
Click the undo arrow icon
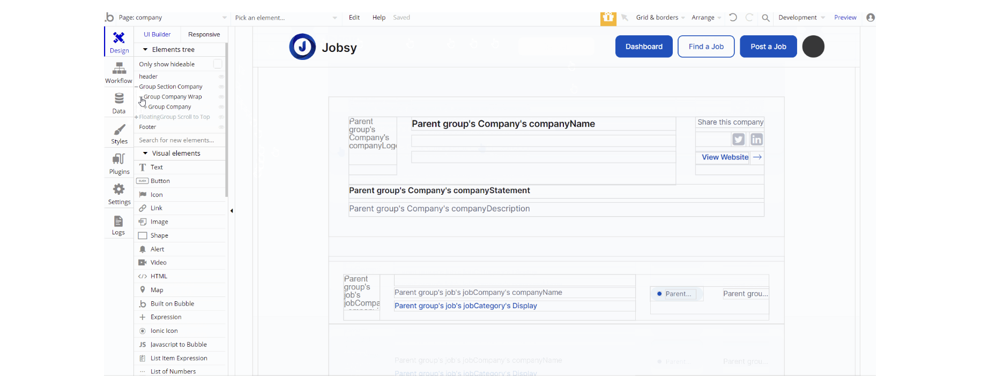click(x=733, y=18)
